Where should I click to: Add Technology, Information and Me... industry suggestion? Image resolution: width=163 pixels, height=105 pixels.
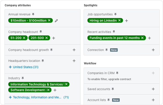[39, 97]
